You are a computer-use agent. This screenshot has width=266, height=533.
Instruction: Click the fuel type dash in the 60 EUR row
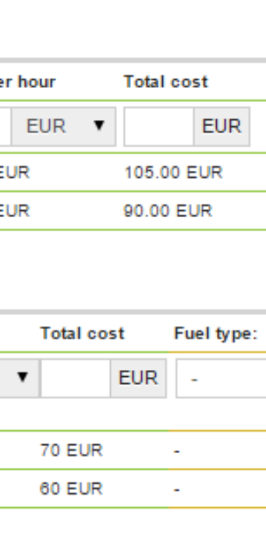click(177, 490)
